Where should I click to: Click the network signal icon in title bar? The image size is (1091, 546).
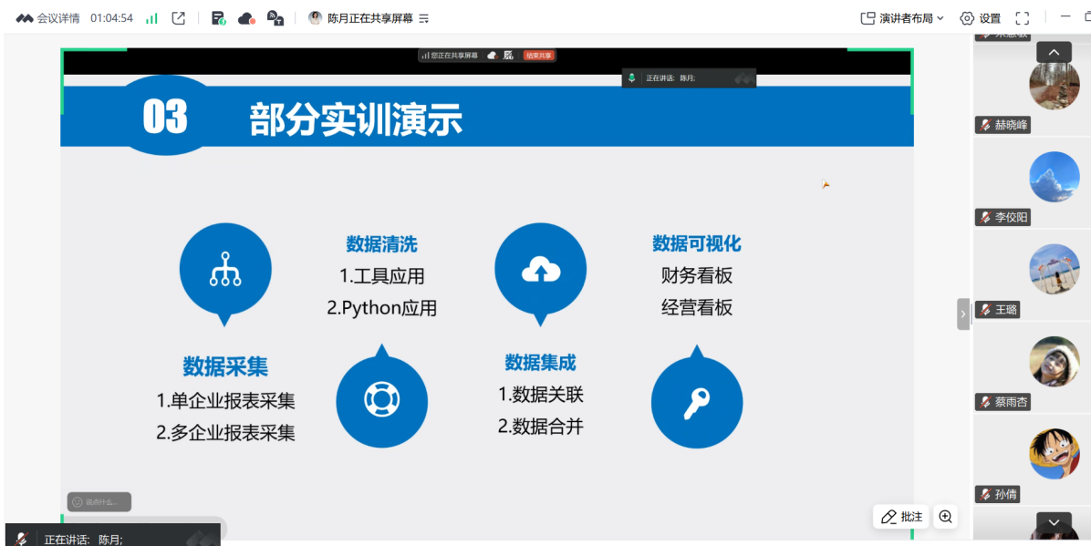[x=152, y=16]
